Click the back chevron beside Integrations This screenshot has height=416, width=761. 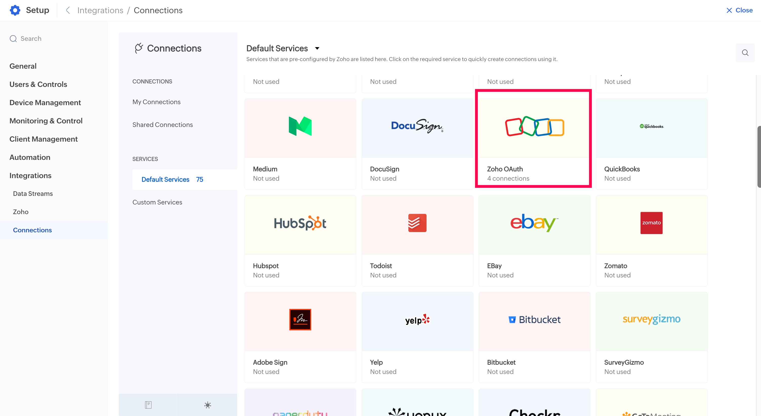point(68,10)
